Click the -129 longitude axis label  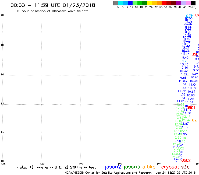[x=80, y=164]
